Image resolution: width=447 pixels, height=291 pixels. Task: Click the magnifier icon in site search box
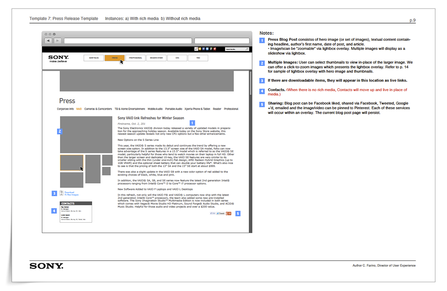[247, 49]
